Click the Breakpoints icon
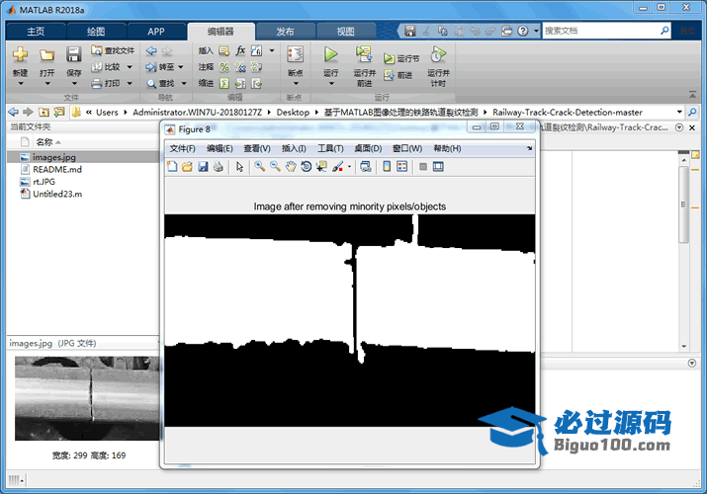The image size is (707, 494). point(295,54)
